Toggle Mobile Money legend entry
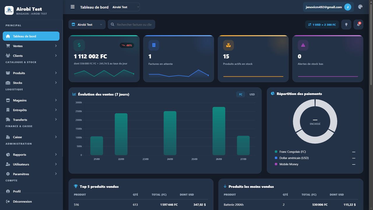Screen dimensions: 373x210 (x=289, y=164)
